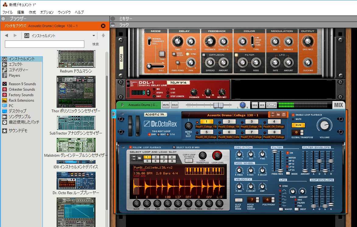This screenshot has height=227, width=357.
Task: Open the ヘルプ menu
Action: coord(79,12)
